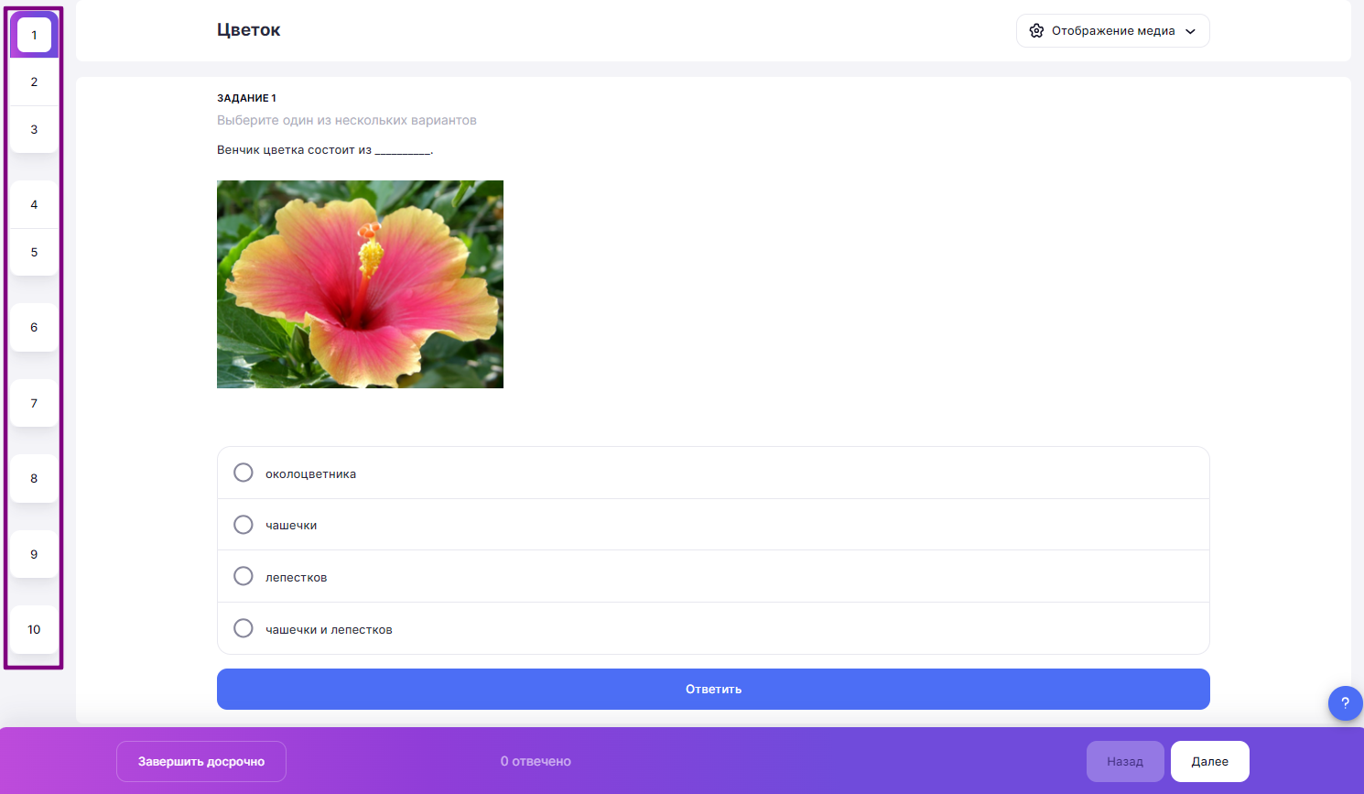
Task: Go to question 10 in sidebar
Action: tap(35, 629)
